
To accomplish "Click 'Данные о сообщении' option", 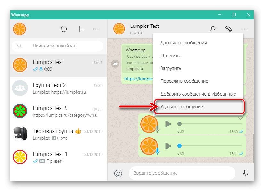I will (x=183, y=42).
